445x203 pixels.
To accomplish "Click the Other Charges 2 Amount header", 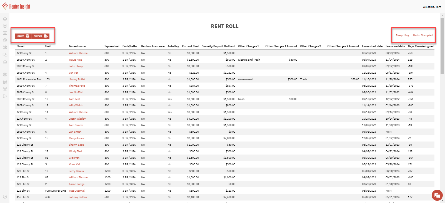I will click(x=343, y=46).
